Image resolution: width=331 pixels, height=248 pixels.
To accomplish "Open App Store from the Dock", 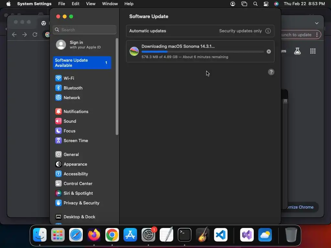I will [130, 235].
